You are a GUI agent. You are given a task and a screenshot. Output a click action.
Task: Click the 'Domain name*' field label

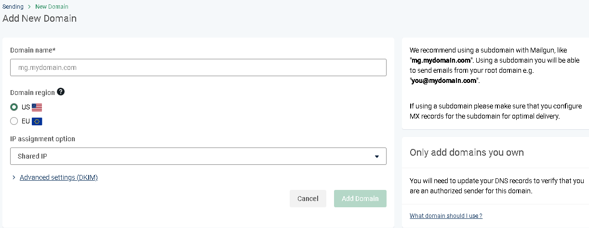[33, 50]
